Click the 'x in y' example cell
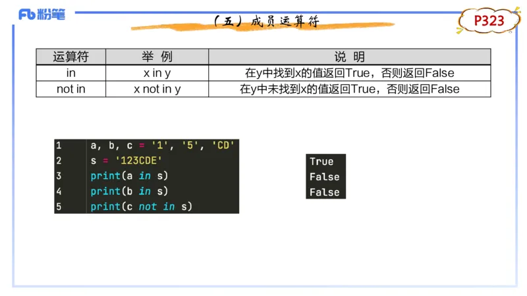527x296 pixels. (157, 73)
